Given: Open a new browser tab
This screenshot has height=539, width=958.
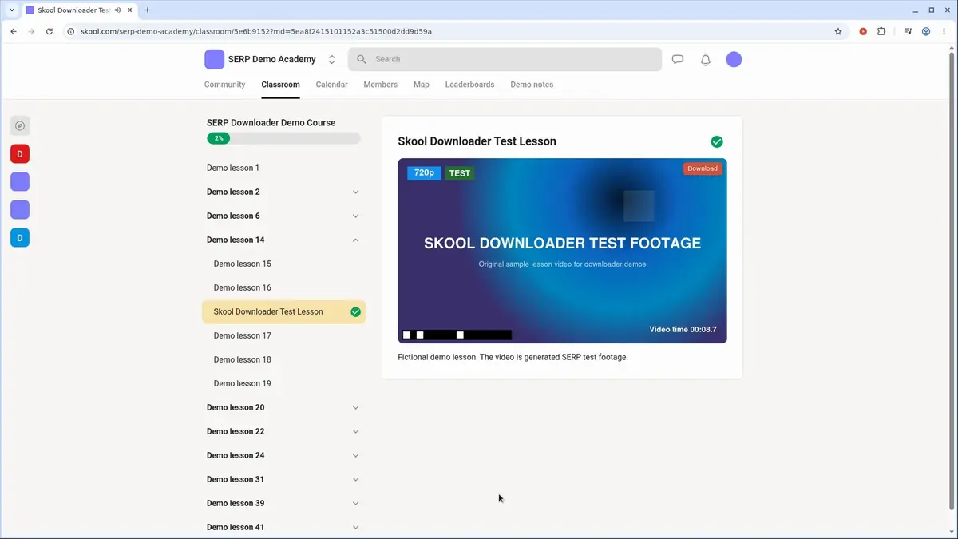Looking at the screenshot, I should click(x=148, y=10).
